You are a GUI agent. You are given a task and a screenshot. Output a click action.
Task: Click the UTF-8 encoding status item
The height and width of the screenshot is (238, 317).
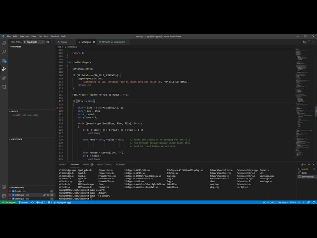point(293,202)
